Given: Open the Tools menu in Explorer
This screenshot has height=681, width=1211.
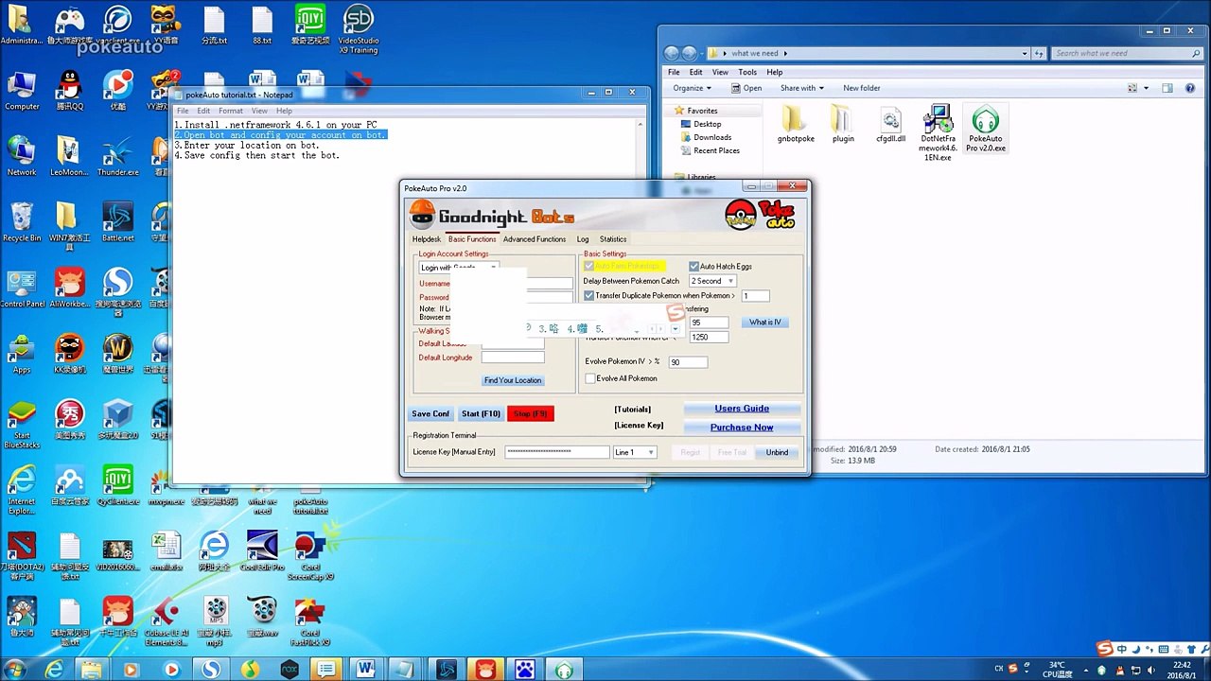Looking at the screenshot, I should [747, 72].
